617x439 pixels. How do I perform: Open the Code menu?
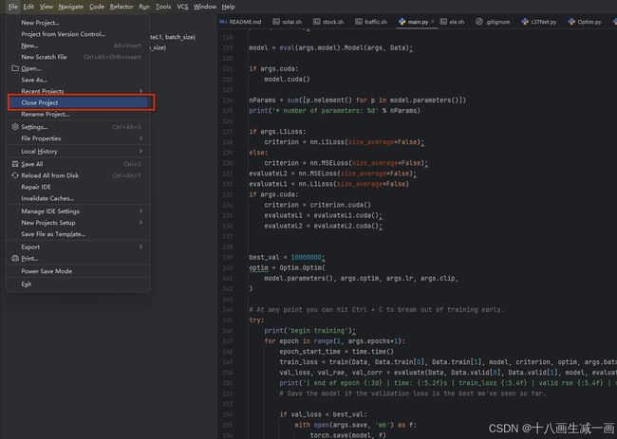tap(97, 7)
